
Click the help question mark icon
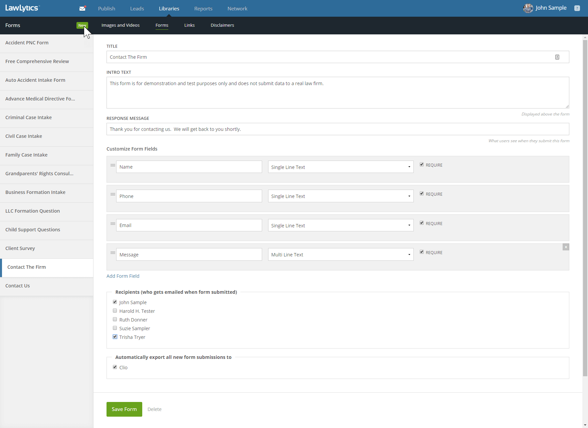(577, 8)
